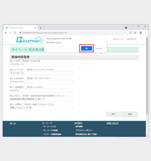
Task: Click the 戻る back button
Action: tap(114, 114)
